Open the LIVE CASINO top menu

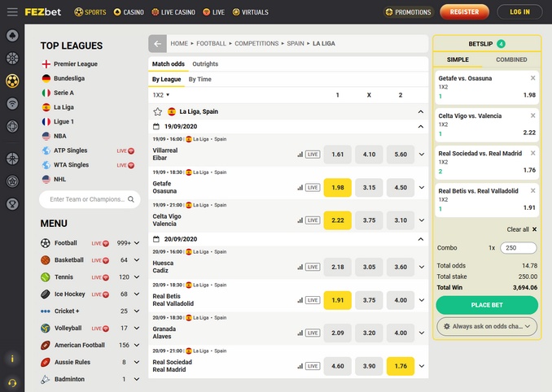coord(173,12)
